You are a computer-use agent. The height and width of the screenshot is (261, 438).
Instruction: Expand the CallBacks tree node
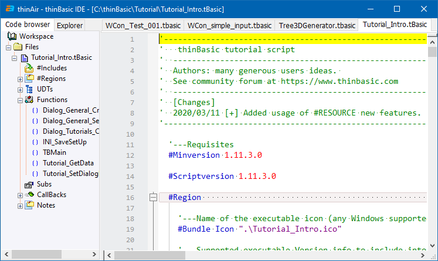click(x=20, y=195)
